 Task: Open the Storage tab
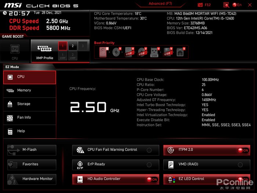pyautogui.click(x=29, y=104)
